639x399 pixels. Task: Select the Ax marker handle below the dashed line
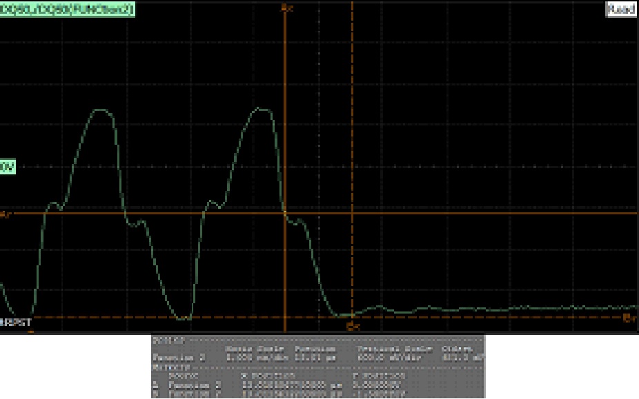(x=353, y=327)
